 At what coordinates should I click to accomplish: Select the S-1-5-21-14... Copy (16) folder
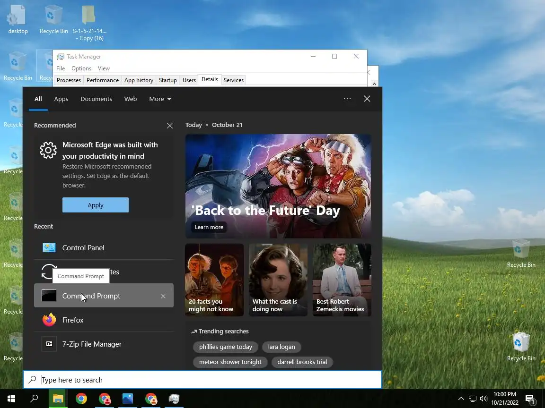(89, 23)
